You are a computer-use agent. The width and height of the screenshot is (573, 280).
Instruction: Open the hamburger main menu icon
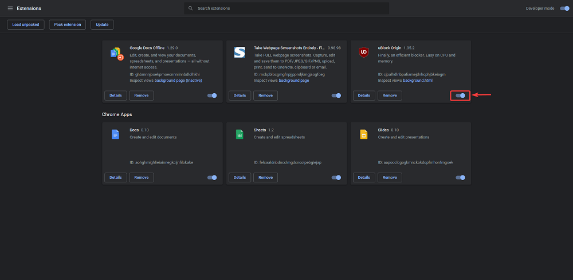tap(10, 9)
